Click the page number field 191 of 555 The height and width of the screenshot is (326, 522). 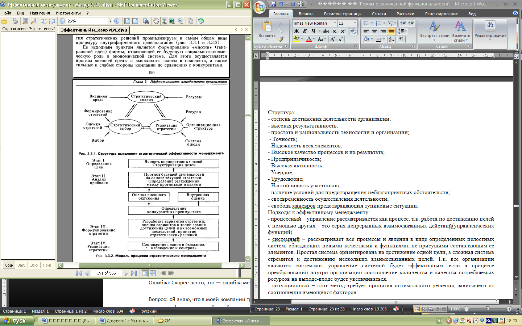[106, 273]
